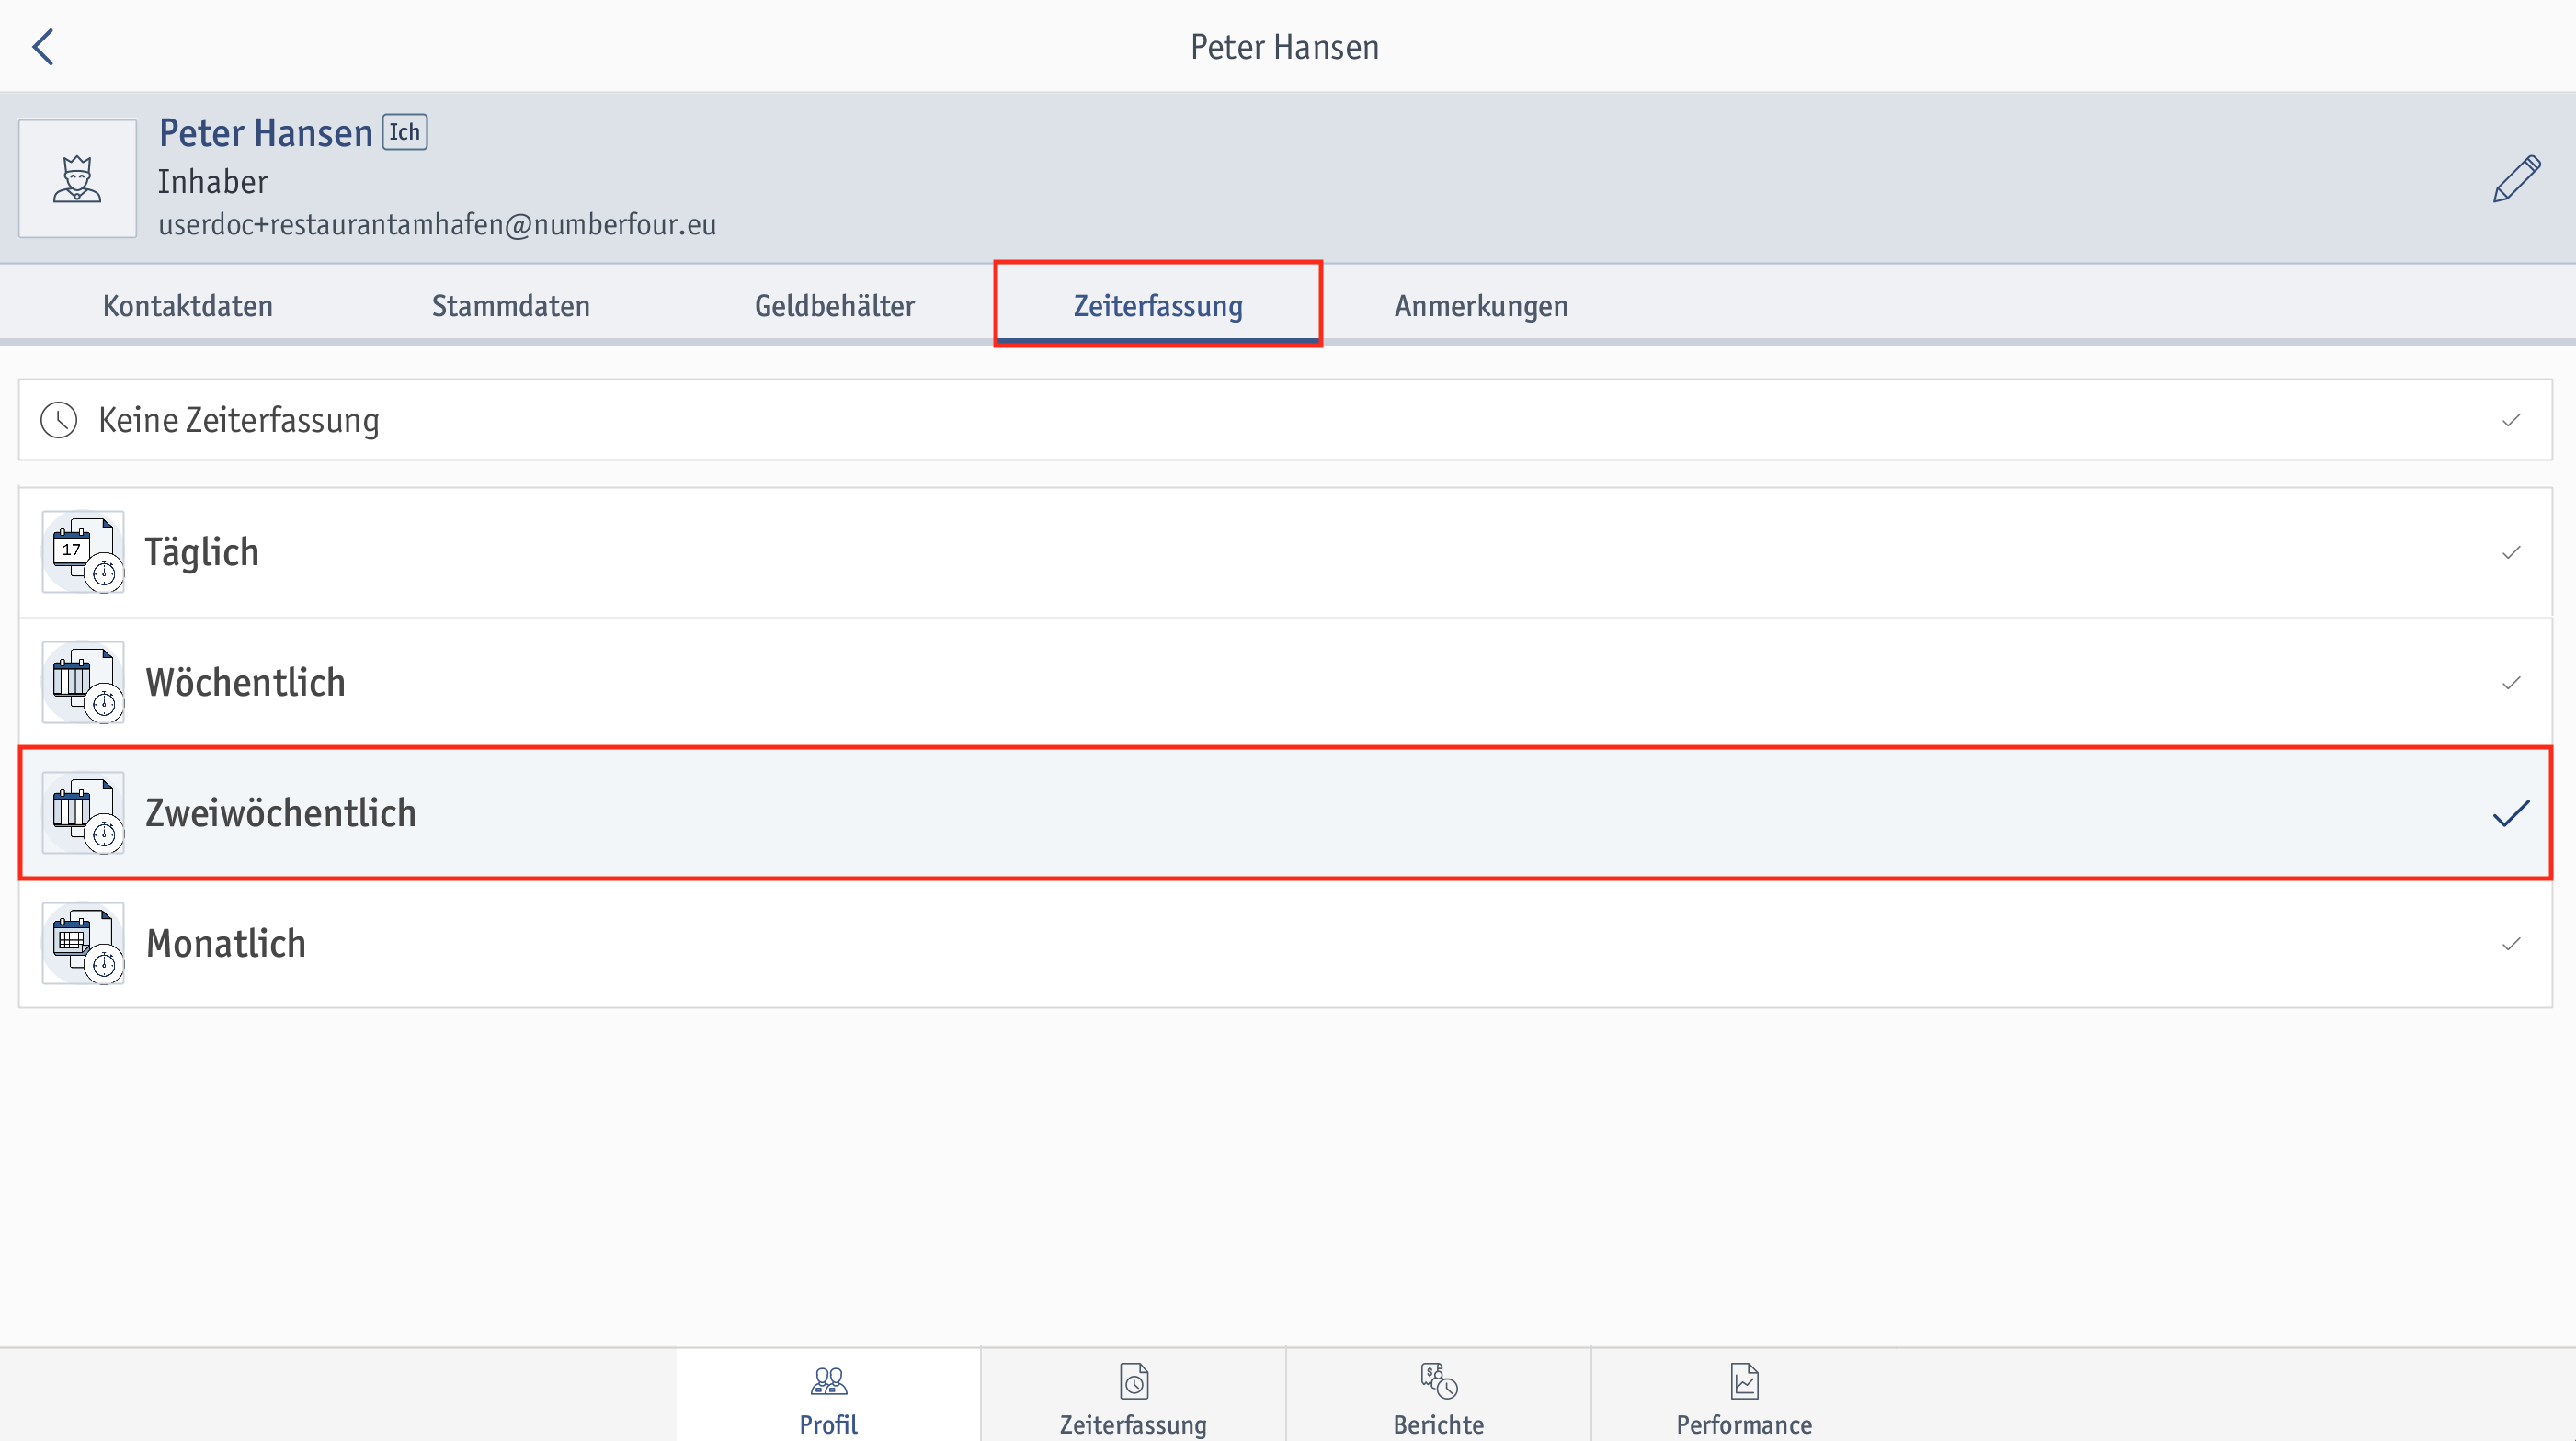Click the Zeiterfassung document-clock icon at the bottom

click(1133, 1382)
